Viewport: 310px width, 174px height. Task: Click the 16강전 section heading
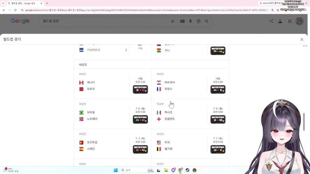pos(83,65)
